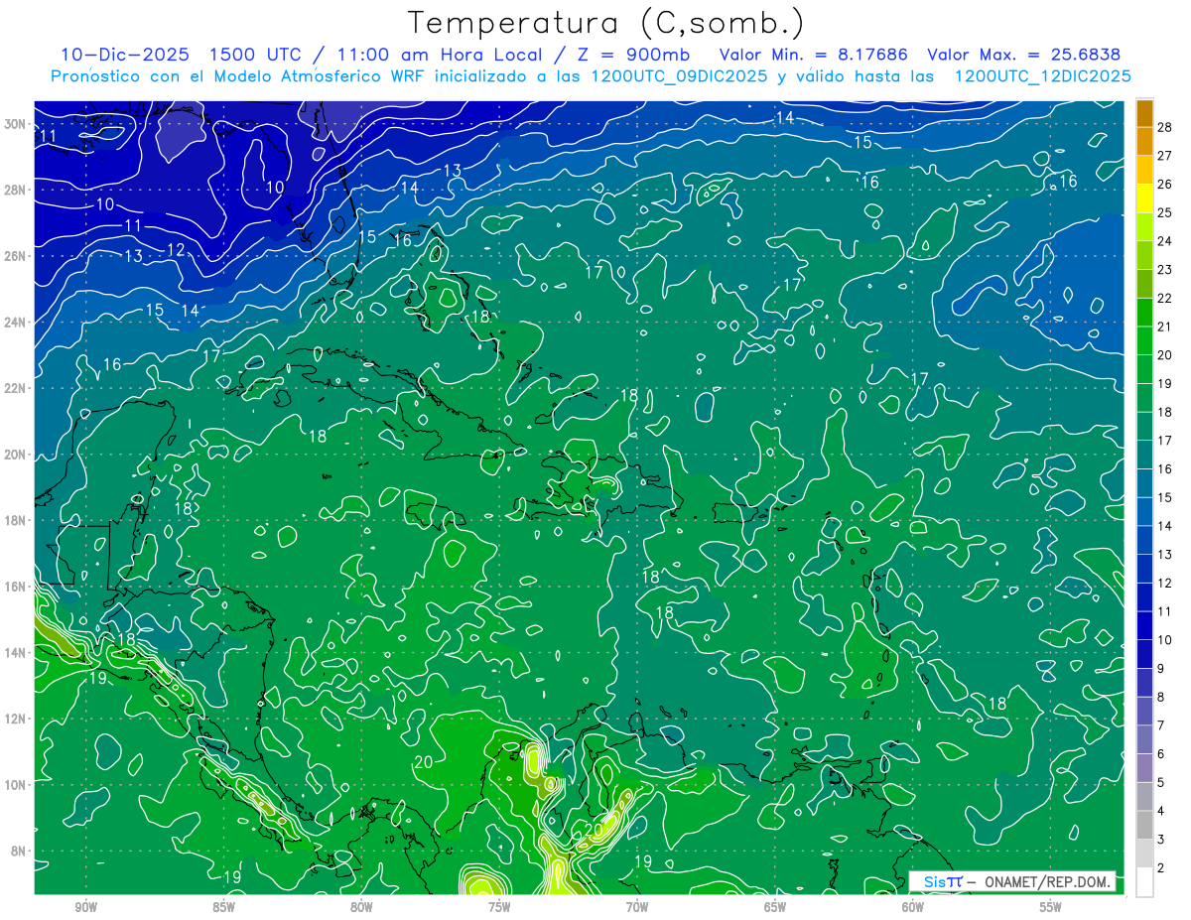Click colorbar legend value '20'
The width and height of the screenshot is (1191, 920).
coord(1164,354)
